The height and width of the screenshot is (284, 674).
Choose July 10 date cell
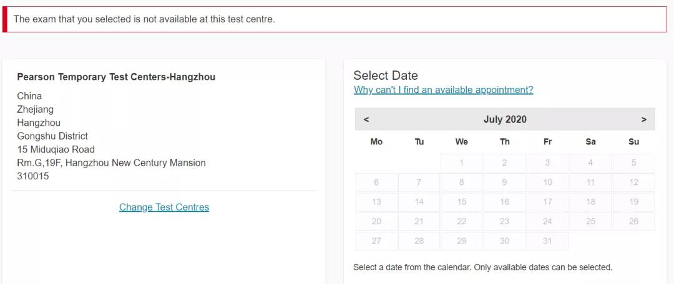pos(547,182)
